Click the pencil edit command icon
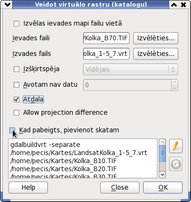Image resolution: width=191 pixels, height=202 pixels. coord(176,146)
